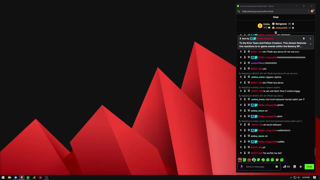This screenshot has height=180, width=320.
Task: Insert the real-face photo emote
Action: click(x=240, y=160)
